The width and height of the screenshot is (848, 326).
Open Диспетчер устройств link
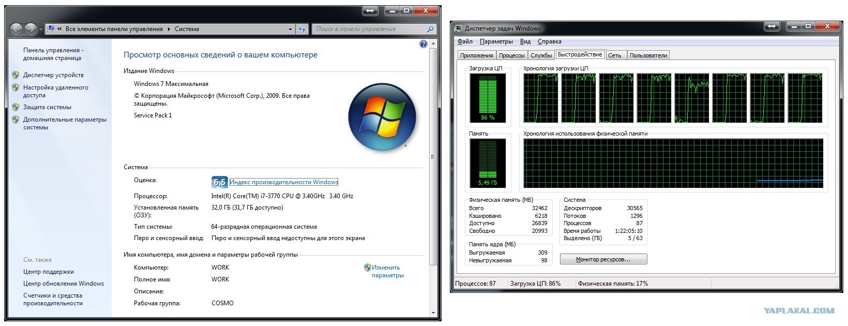point(53,75)
